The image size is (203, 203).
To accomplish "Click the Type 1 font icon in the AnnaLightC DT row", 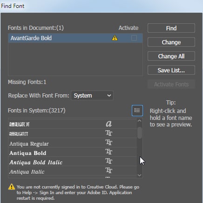I will click(x=109, y=124).
